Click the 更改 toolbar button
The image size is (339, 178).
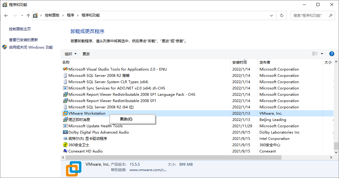click(86, 54)
